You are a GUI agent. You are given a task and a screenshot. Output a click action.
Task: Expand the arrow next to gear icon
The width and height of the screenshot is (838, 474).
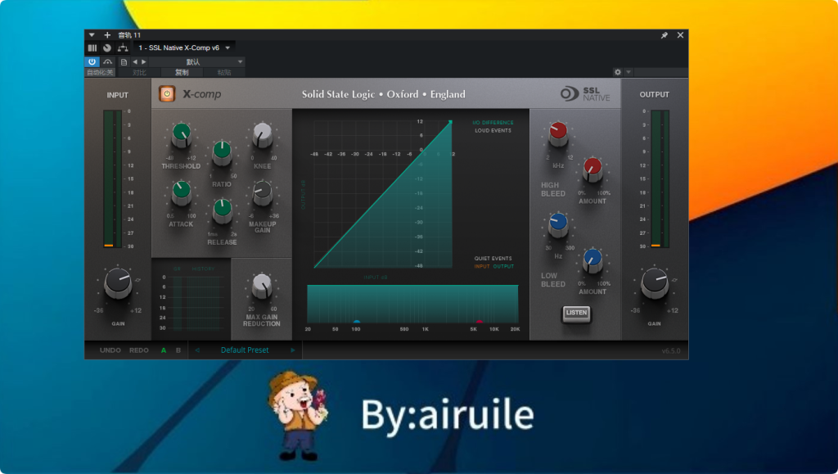pyautogui.click(x=628, y=72)
